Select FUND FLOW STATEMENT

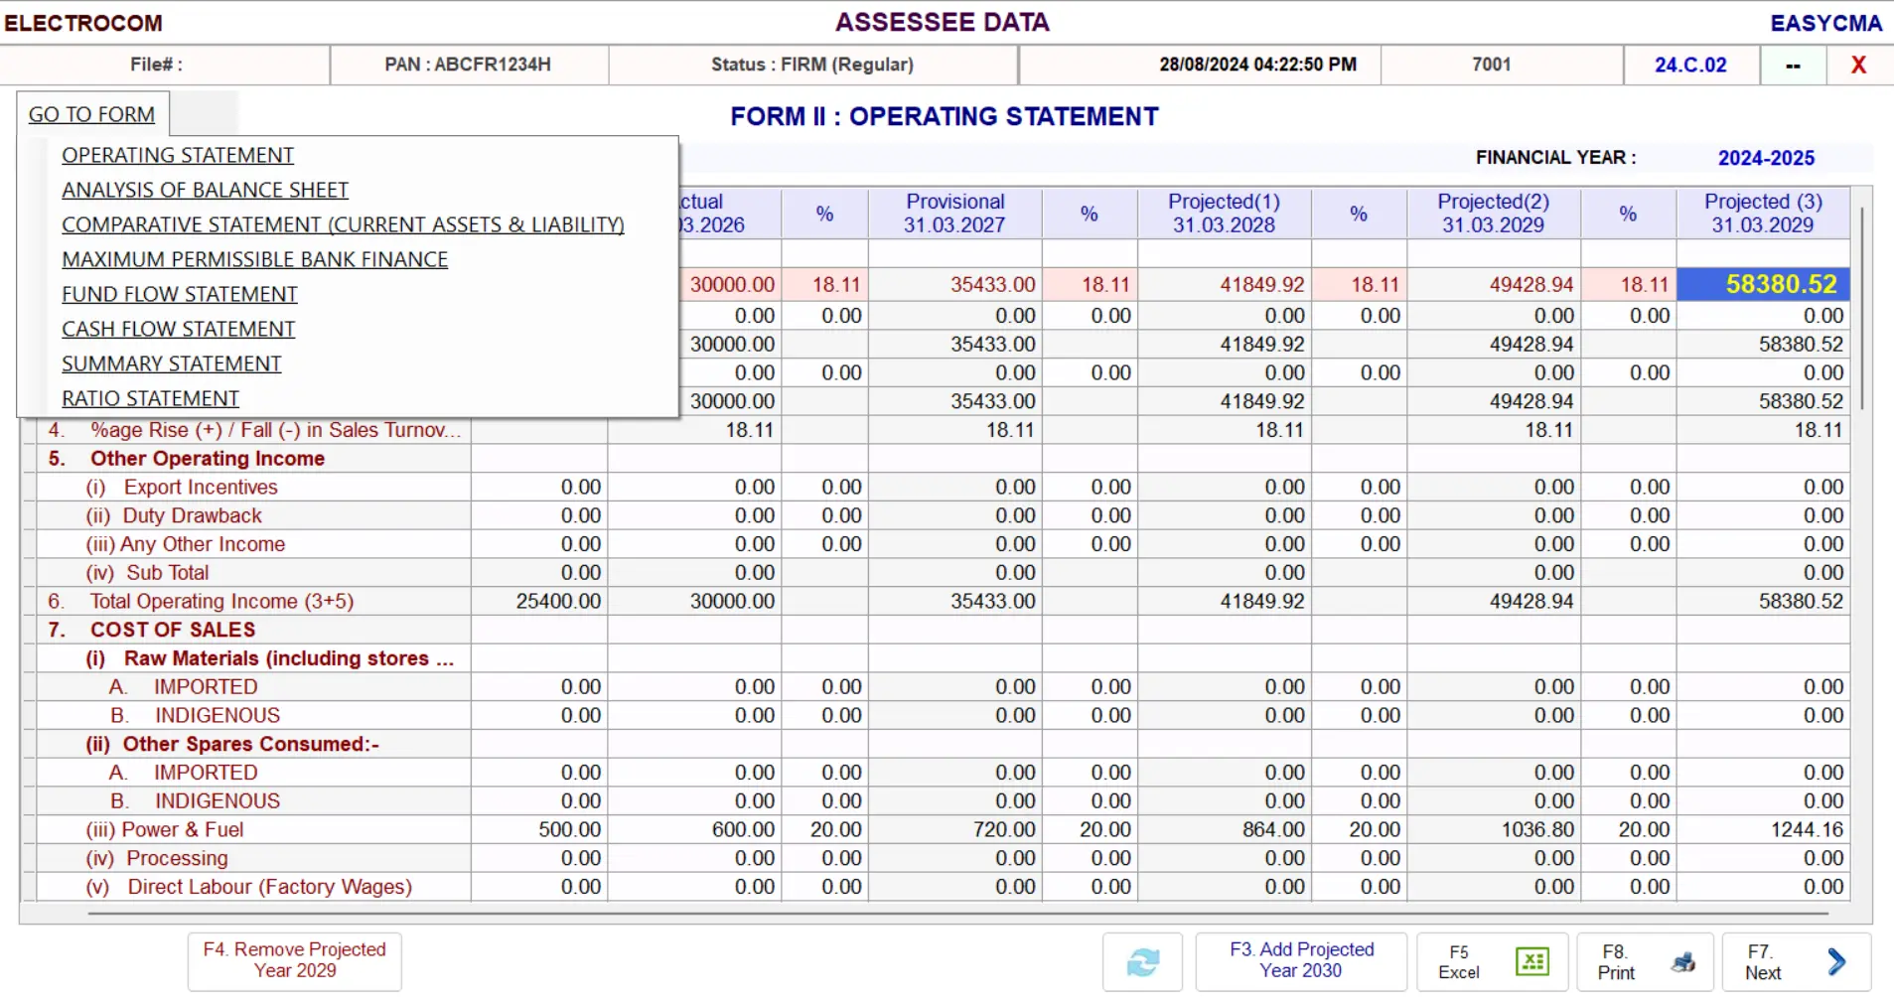[x=180, y=294]
